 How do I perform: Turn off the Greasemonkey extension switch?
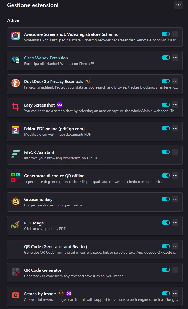[x=166, y=199]
